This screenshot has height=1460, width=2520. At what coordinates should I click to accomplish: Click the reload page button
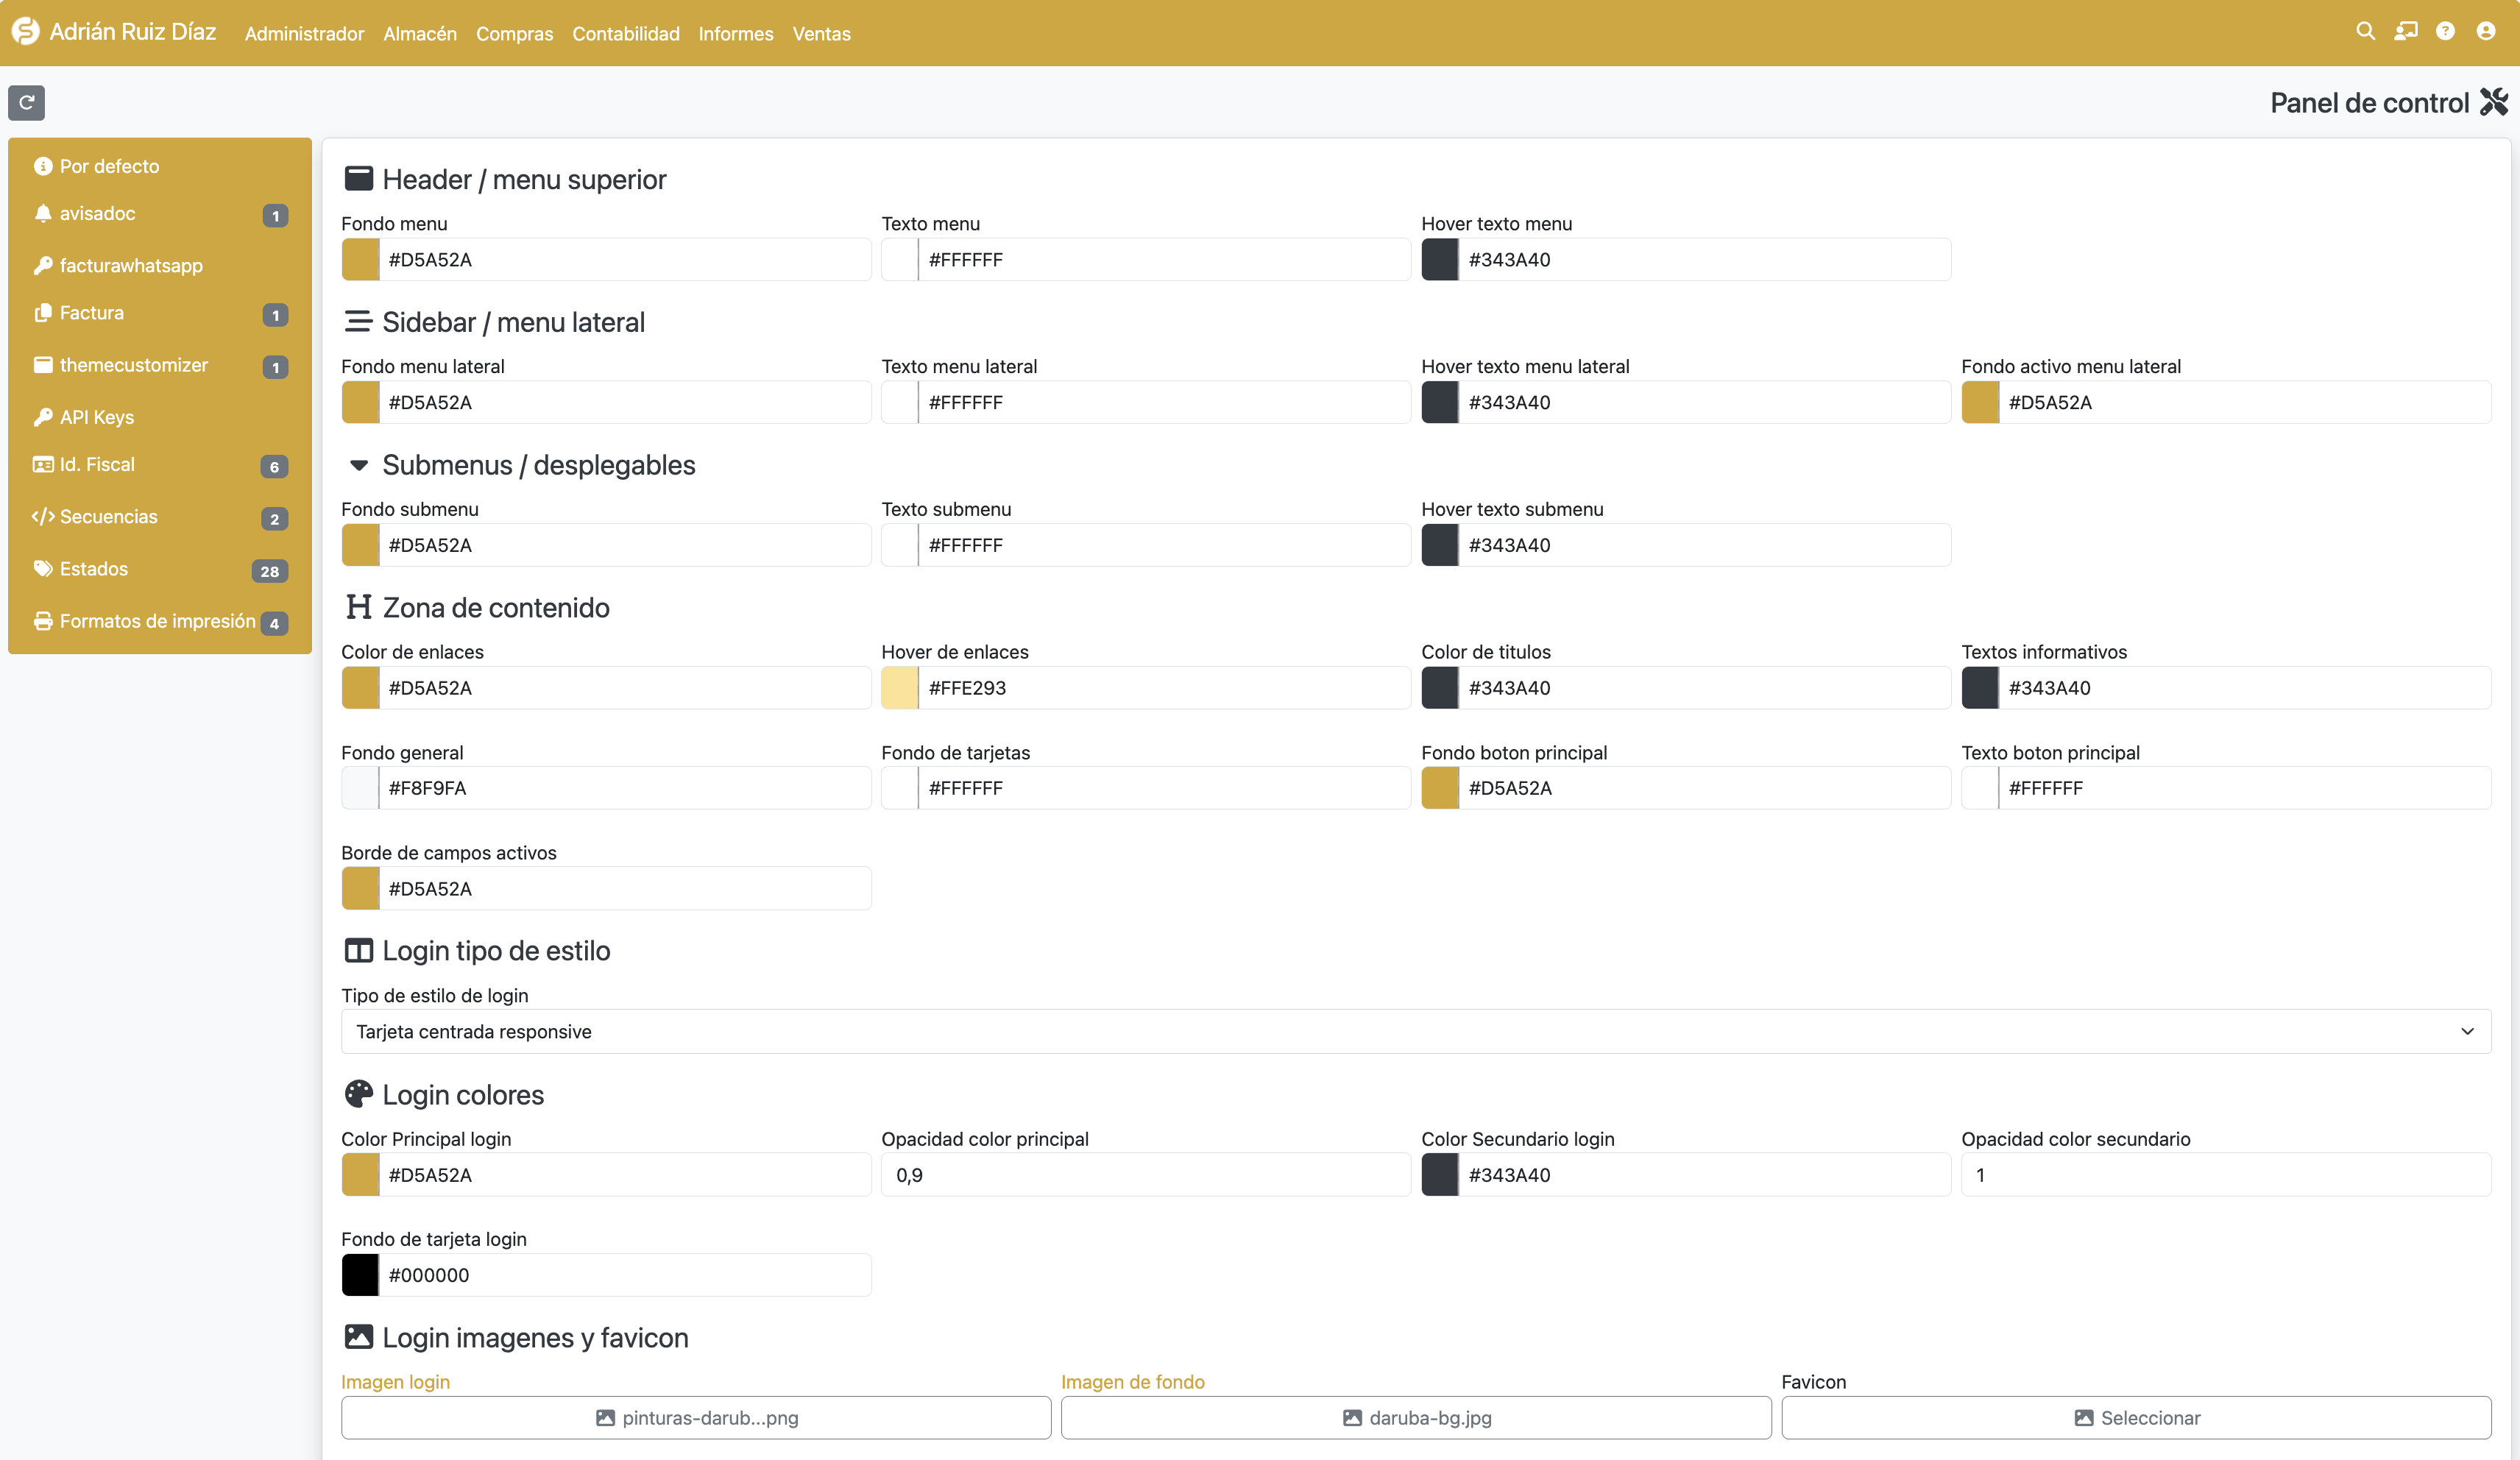[x=27, y=102]
